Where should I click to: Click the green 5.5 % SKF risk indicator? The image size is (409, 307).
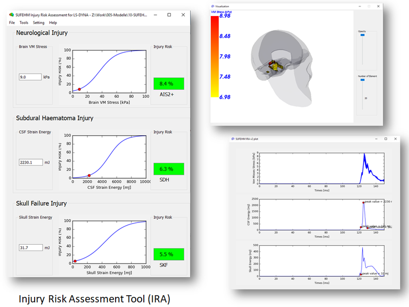(x=168, y=254)
